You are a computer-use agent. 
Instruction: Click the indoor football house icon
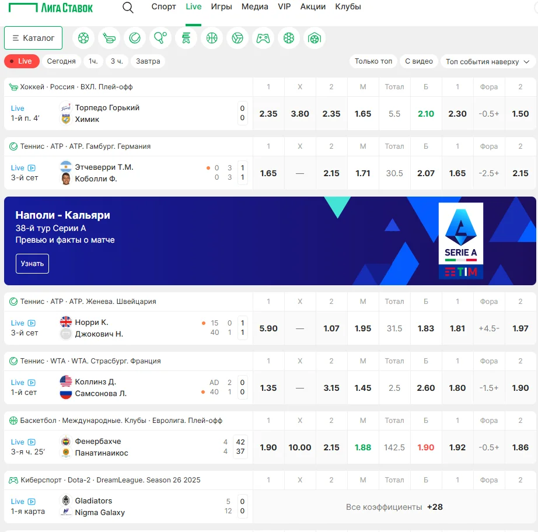[x=315, y=38]
